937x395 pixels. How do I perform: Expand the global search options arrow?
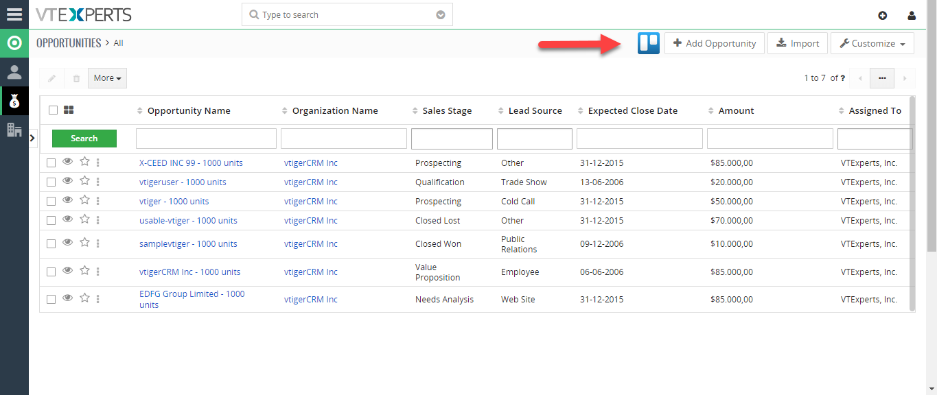[x=441, y=15]
